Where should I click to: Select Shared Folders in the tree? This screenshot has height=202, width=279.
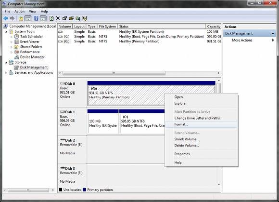31,47
